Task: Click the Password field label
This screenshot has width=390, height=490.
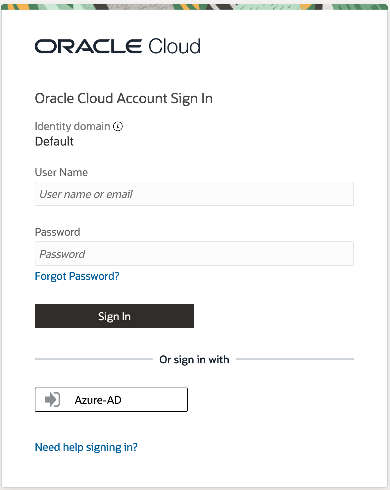Action: tap(57, 232)
